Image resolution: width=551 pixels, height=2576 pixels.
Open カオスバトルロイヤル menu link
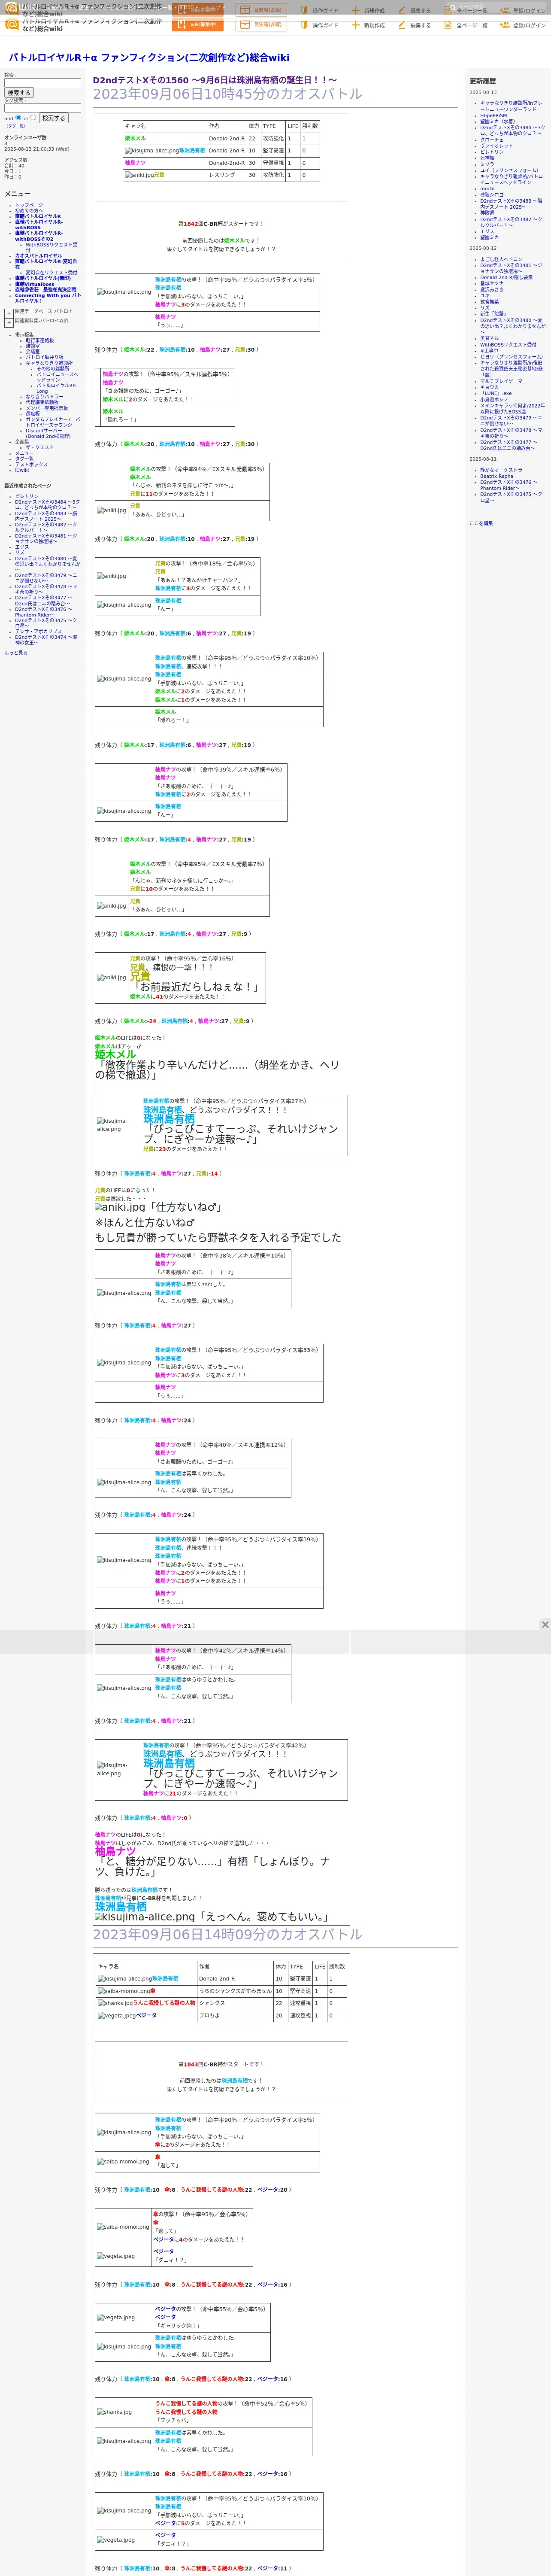click(38, 256)
